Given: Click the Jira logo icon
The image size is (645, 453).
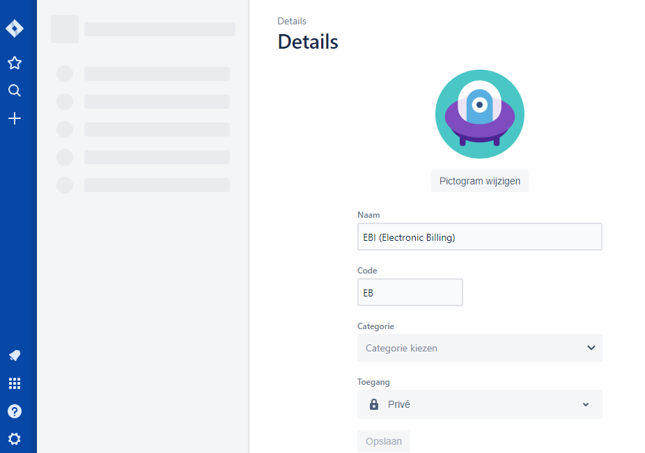Looking at the screenshot, I should click(15, 29).
